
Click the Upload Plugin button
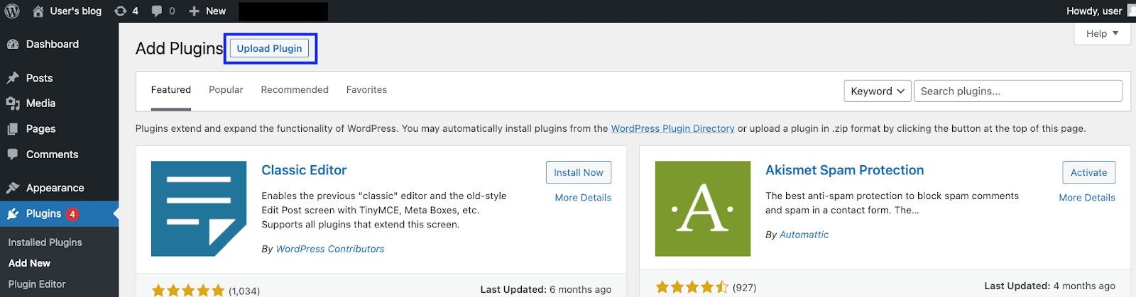[269, 48]
